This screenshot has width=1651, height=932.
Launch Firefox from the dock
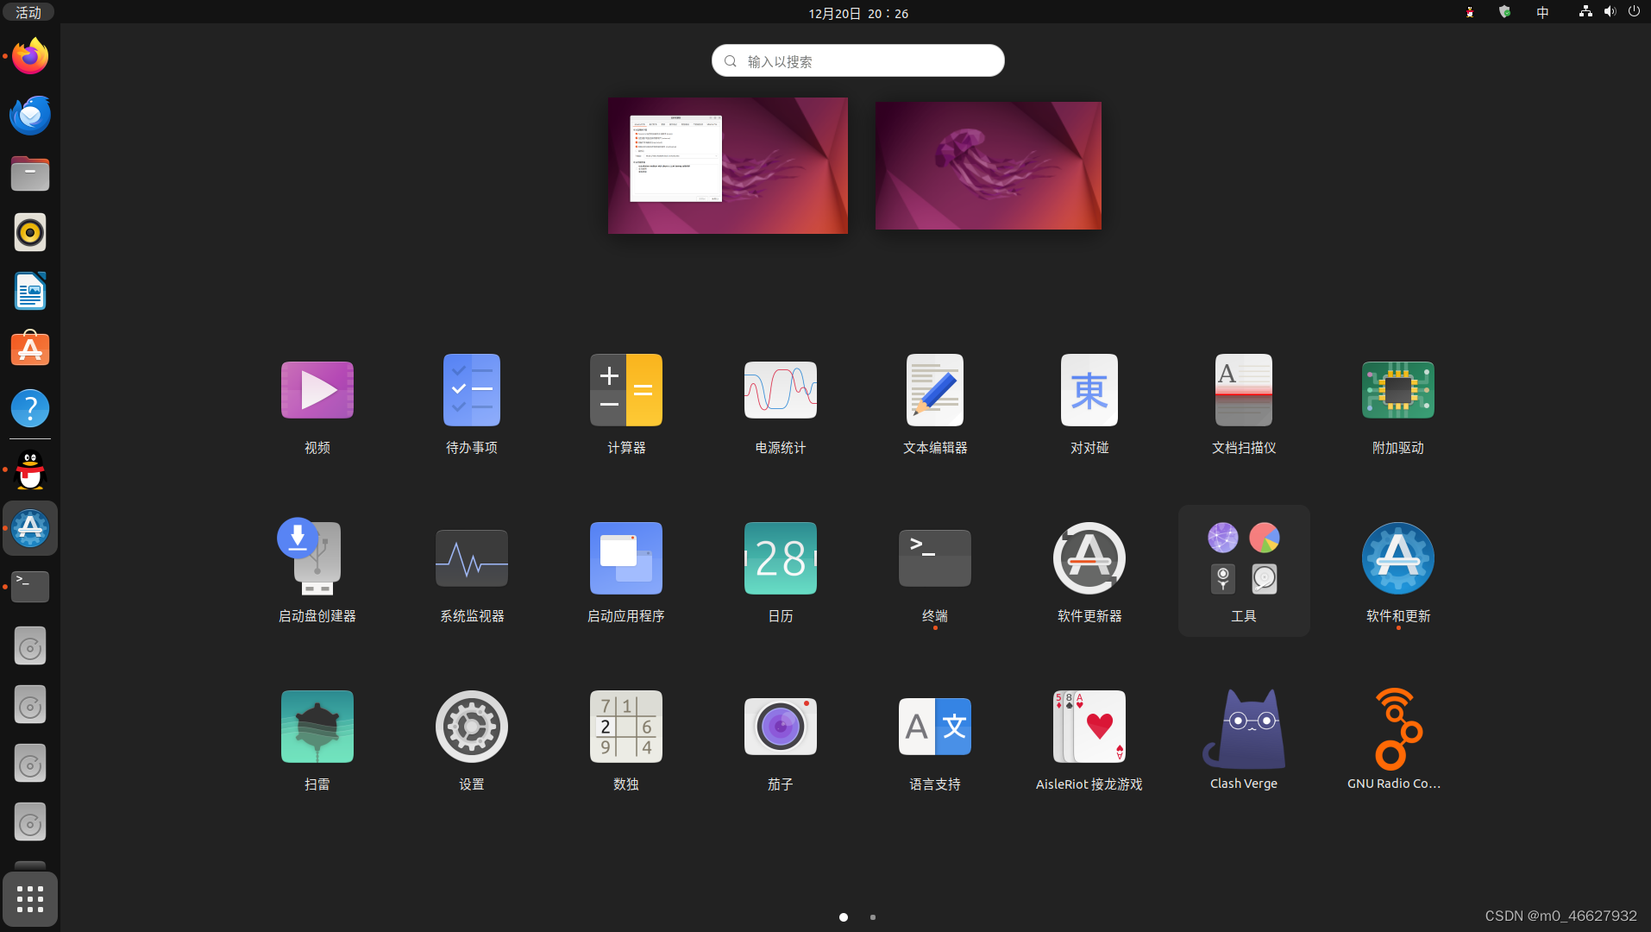[x=29, y=55]
